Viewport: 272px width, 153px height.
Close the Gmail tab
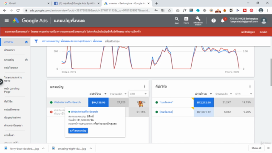48,3
